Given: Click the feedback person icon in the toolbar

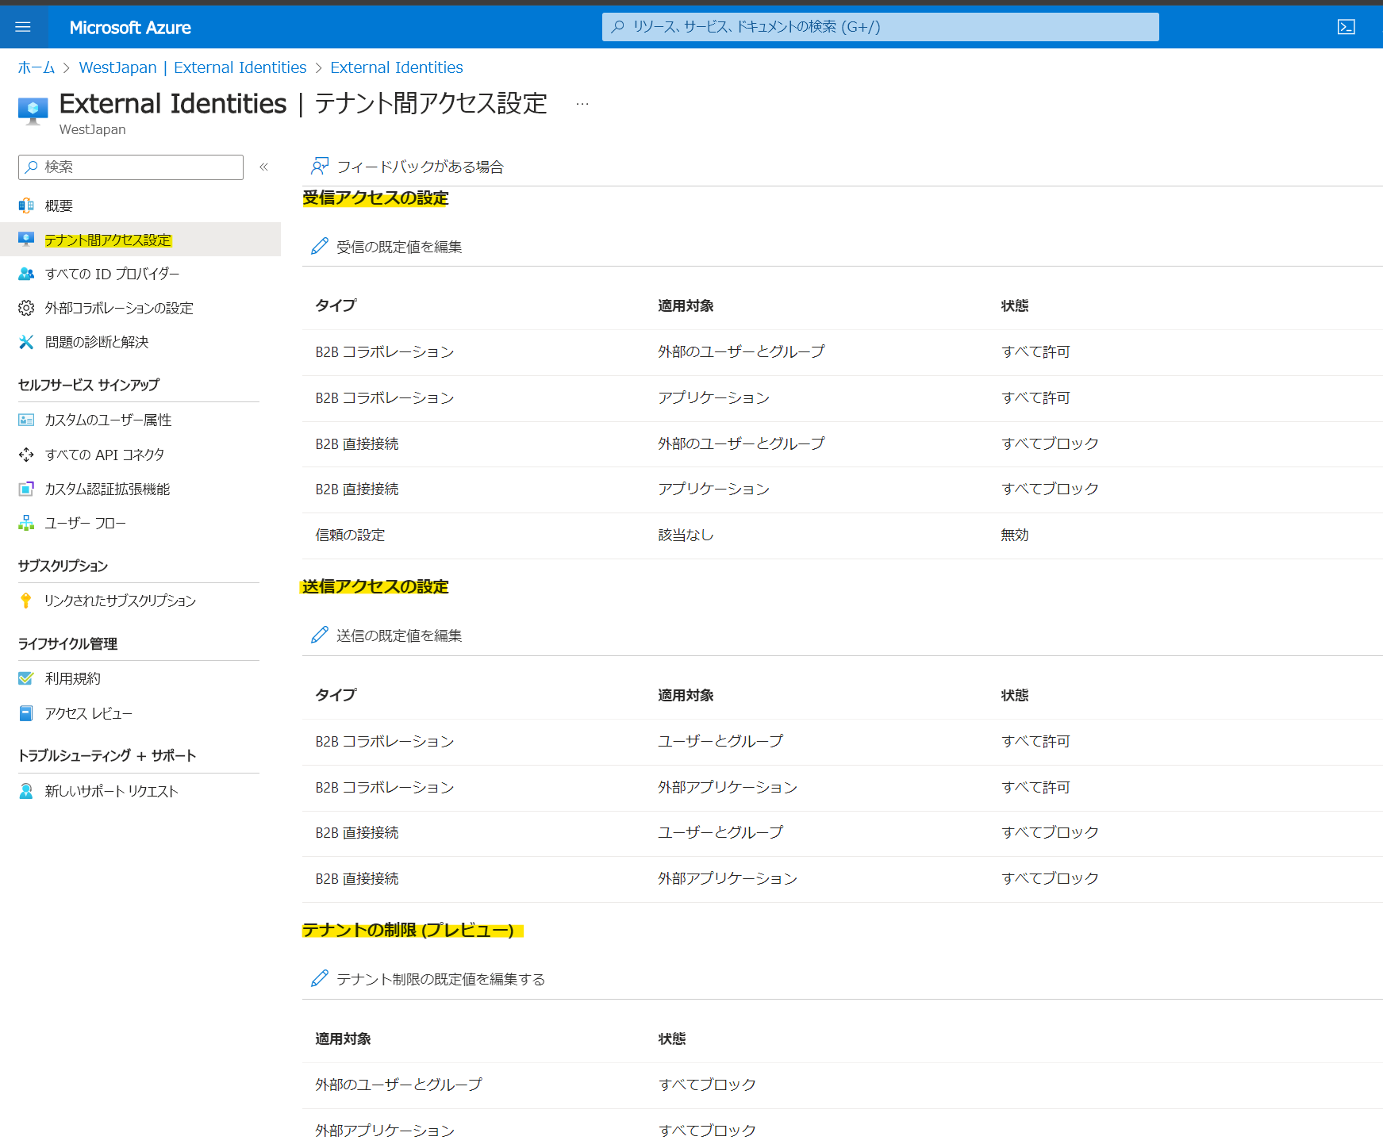Looking at the screenshot, I should click(x=320, y=166).
